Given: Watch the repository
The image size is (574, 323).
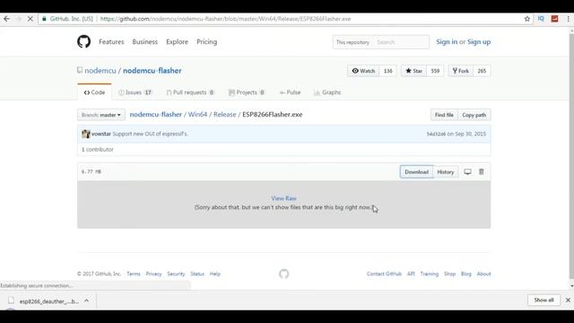Looking at the screenshot, I should tap(363, 71).
